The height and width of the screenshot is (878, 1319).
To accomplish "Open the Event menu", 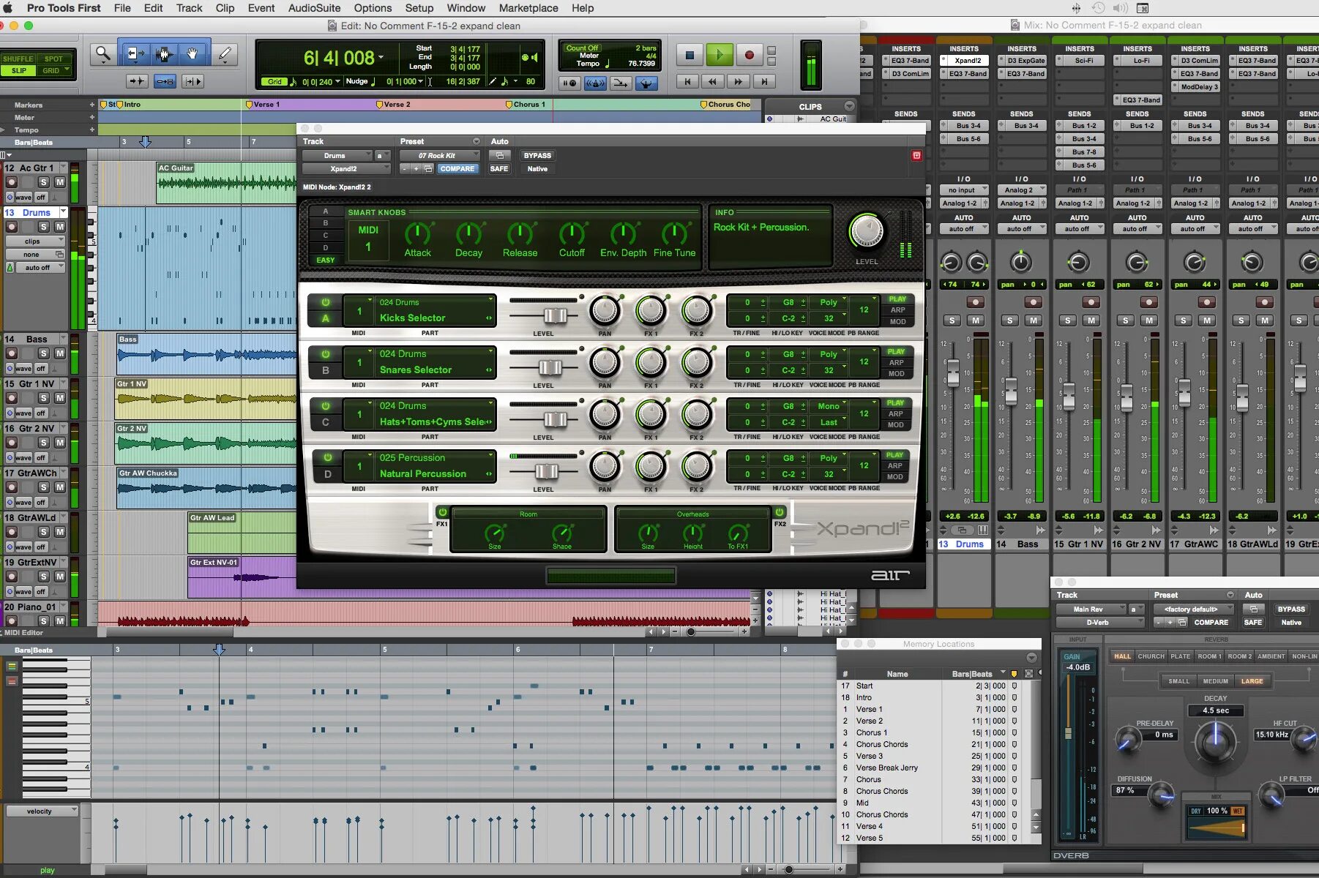I will click(x=261, y=8).
